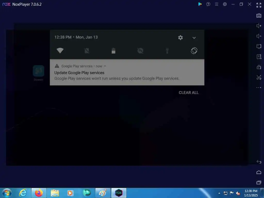Increase volume with sidebar speaker plus
The image size is (264, 198).
point(259,26)
